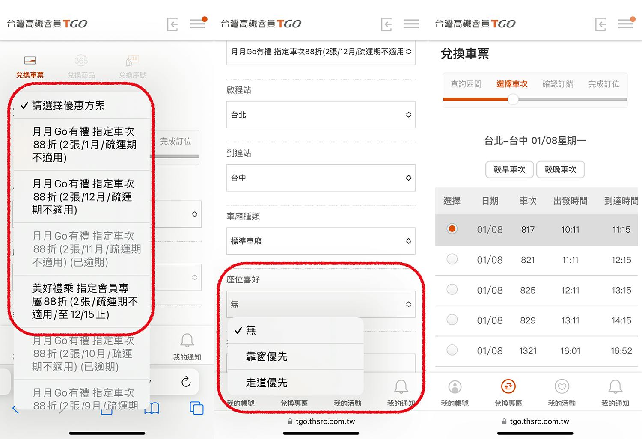This screenshot has width=642, height=439.
Task: Open the 車廂種類 標準車廂 dropdown
Action: (x=321, y=241)
